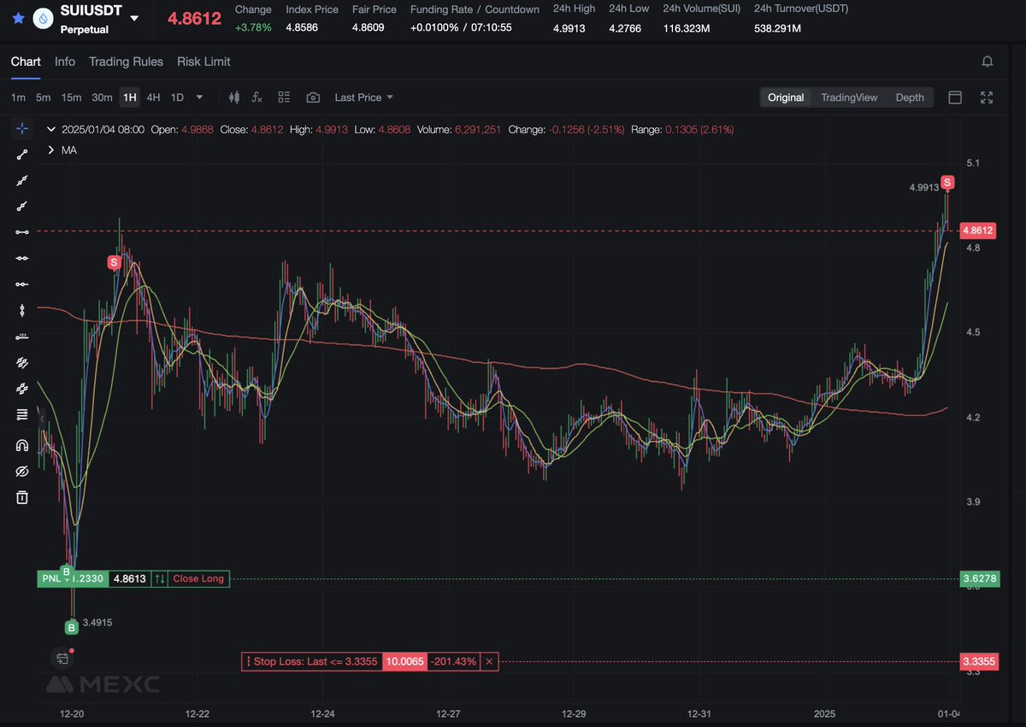Click the price alert bell icon
Viewport: 1026px width, 727px height.
988,62
